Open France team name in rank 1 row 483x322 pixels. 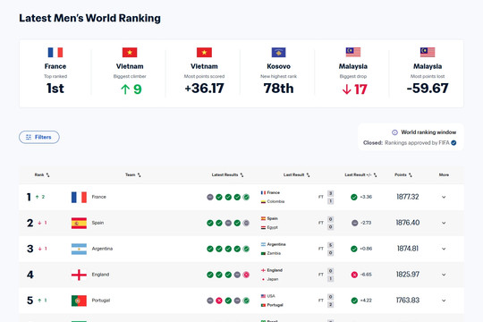(99, 197)
